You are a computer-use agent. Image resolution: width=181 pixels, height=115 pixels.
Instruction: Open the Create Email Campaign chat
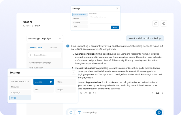click(40, 63)
